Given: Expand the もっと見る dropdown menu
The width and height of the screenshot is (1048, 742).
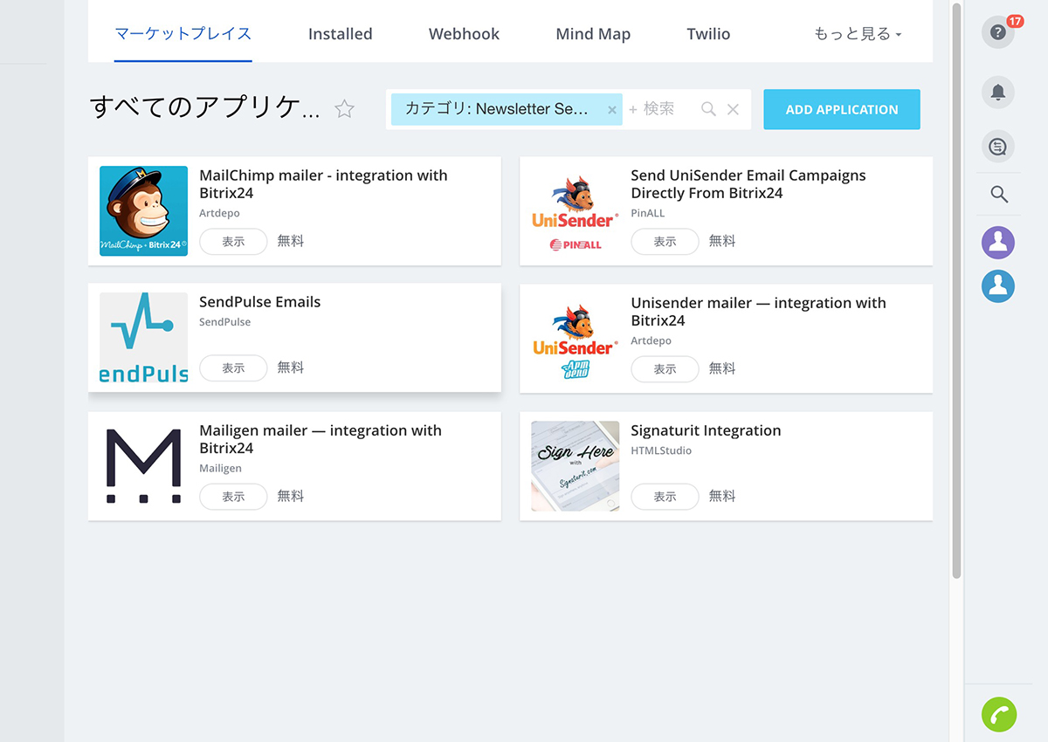Looking at the screenshot, I should pyautogui.click(x=857, y=34).
